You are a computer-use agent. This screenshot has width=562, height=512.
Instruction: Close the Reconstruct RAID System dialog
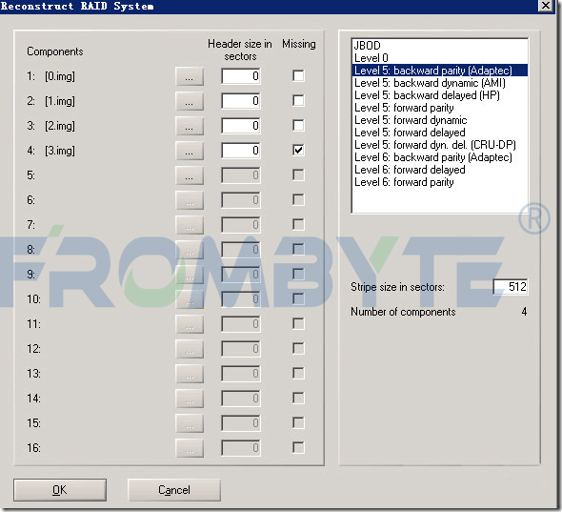pos(546,6)
